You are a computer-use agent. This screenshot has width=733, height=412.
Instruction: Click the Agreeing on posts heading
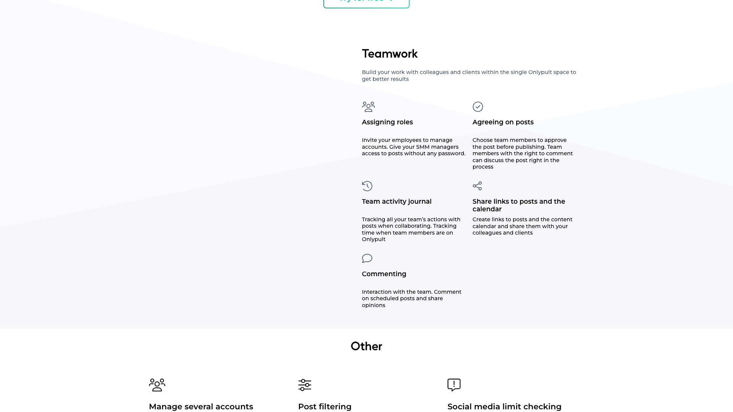pos(503,122)
